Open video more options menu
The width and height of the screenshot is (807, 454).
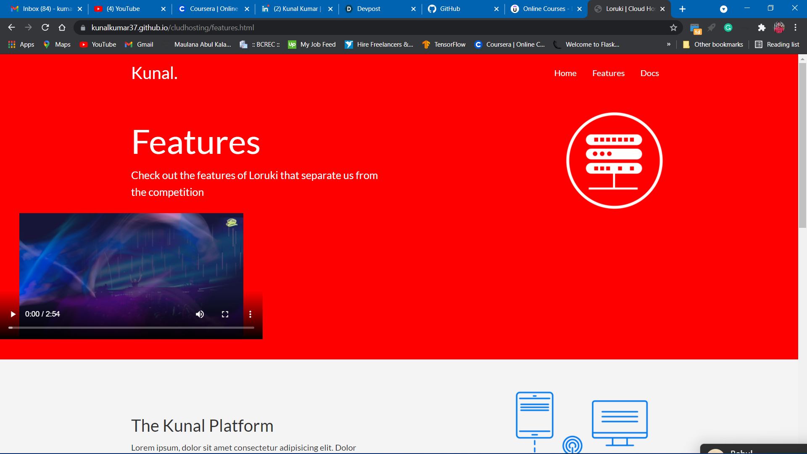pos(250,314)
